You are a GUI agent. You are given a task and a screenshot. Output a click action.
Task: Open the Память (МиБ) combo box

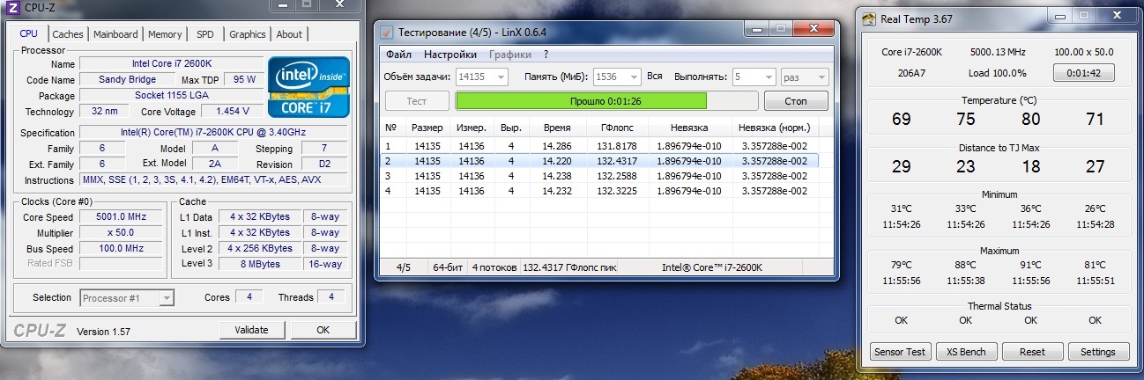click(633, 77)
